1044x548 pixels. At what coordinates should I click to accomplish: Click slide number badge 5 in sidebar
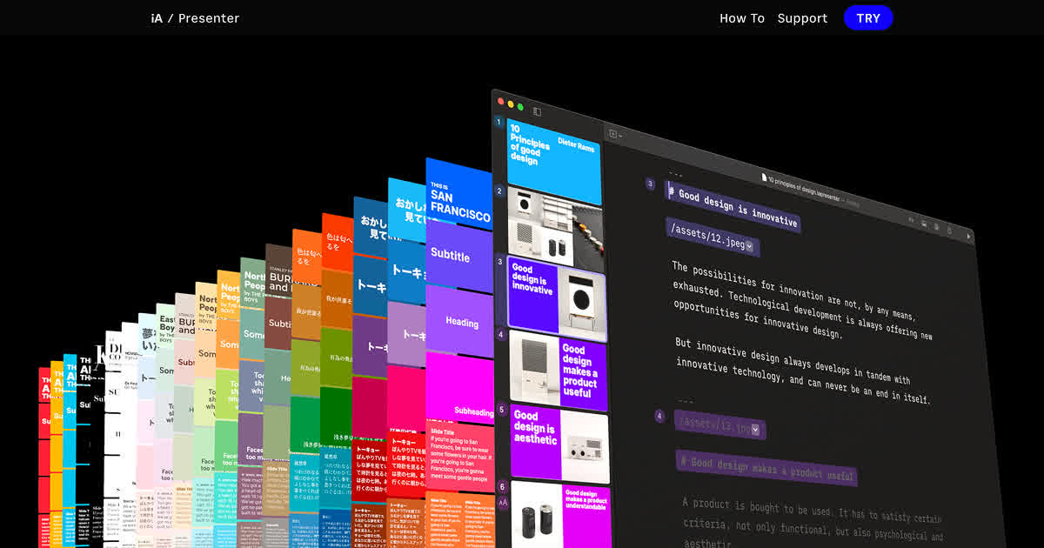(x=501, y=410)
